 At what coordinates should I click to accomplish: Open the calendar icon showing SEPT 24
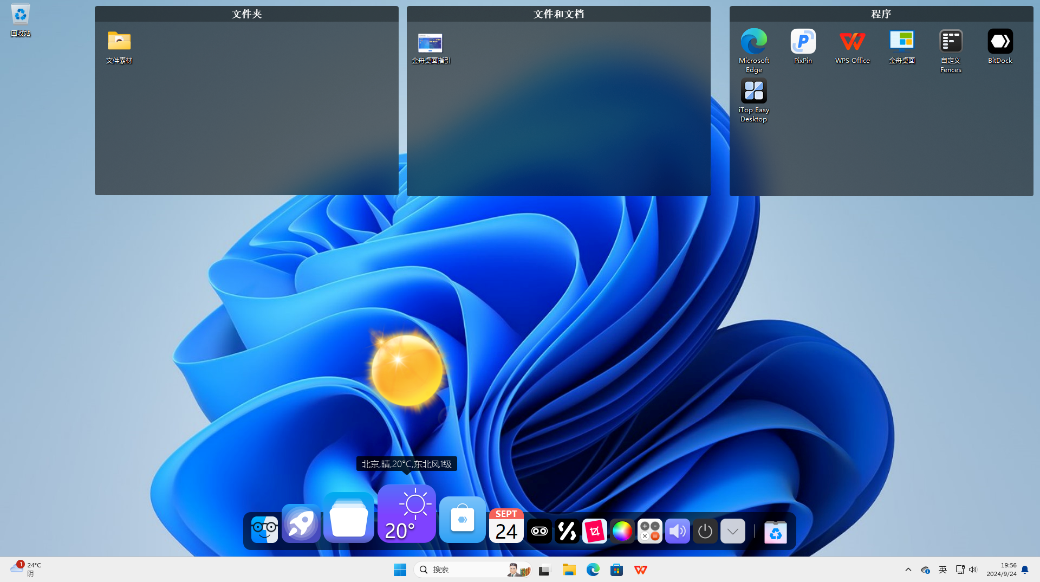[x=506, y=526]
